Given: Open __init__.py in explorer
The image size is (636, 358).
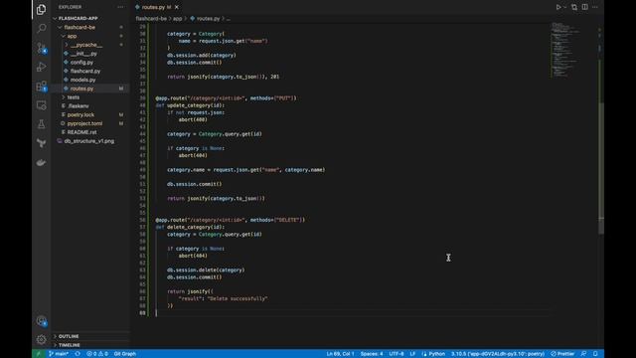Looking at the screenshot, I should (x=83, y=54).
